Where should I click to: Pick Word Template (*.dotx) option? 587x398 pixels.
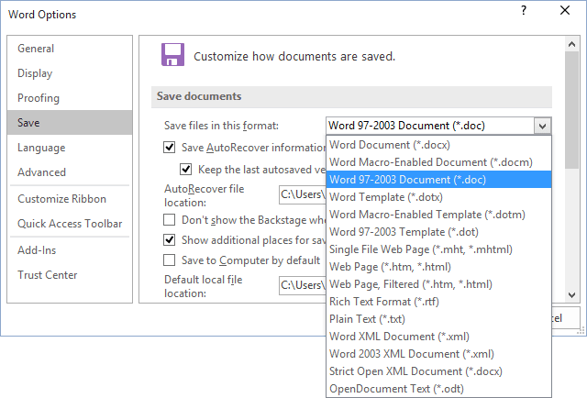[438, 197]
